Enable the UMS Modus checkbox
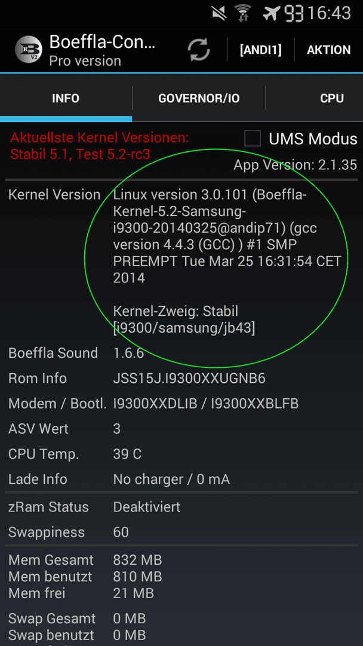Viewport: 363px width, 646px height. 253,138
